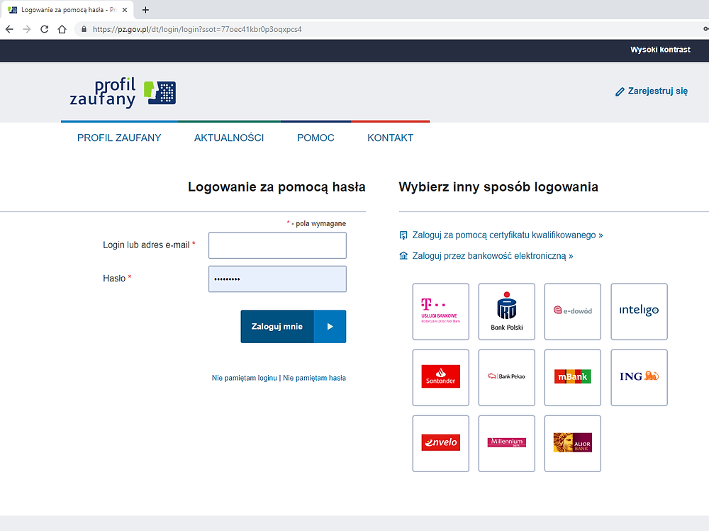Click the browser forward arrow
The width and height of the screenshot is (709, 531).
coord(27,29)
